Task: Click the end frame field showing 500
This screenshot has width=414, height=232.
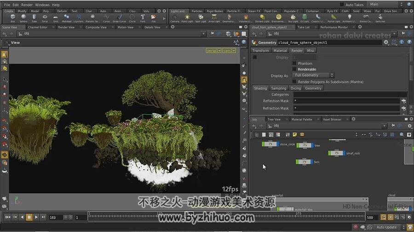Action: 372,217
